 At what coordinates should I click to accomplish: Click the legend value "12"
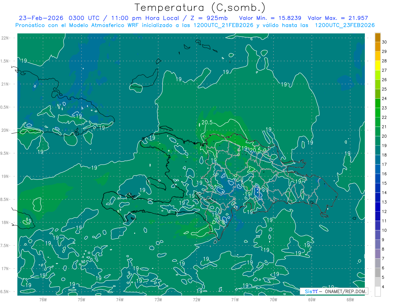(x=384, y=212)
